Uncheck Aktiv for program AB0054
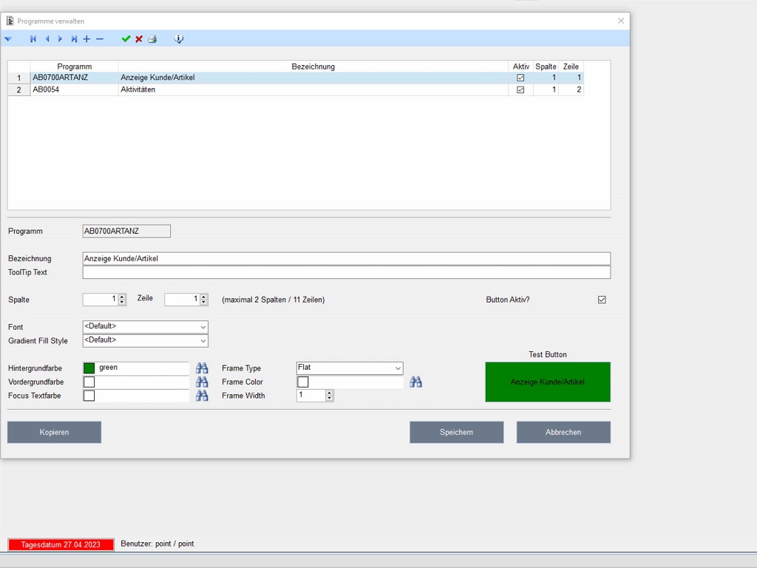757x568 pixels. (x=520, y=89)
